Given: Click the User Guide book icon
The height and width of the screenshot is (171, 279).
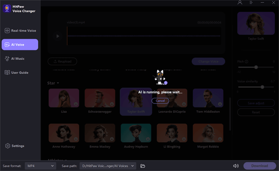Looking at the screenshot, I should (x=7, y=73).
